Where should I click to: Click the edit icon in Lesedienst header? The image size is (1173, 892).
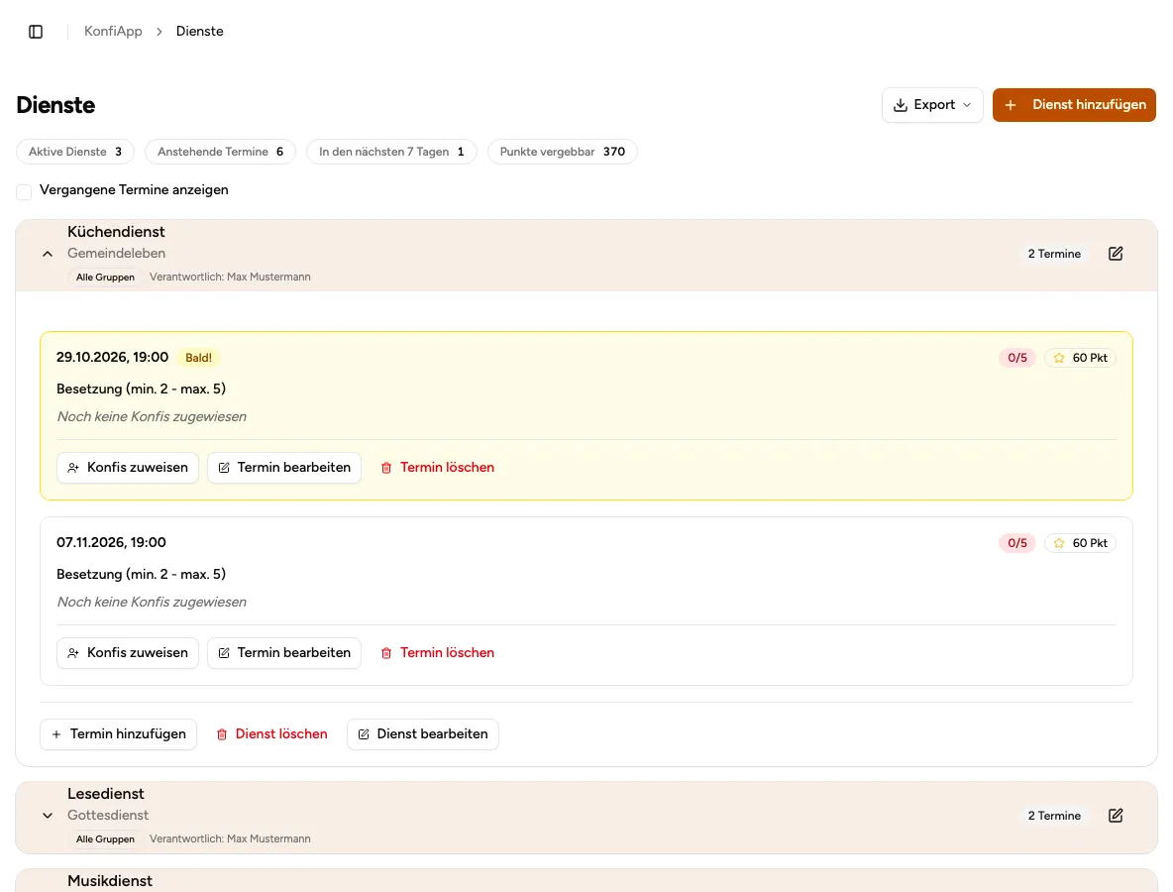tap(1116, 816)
